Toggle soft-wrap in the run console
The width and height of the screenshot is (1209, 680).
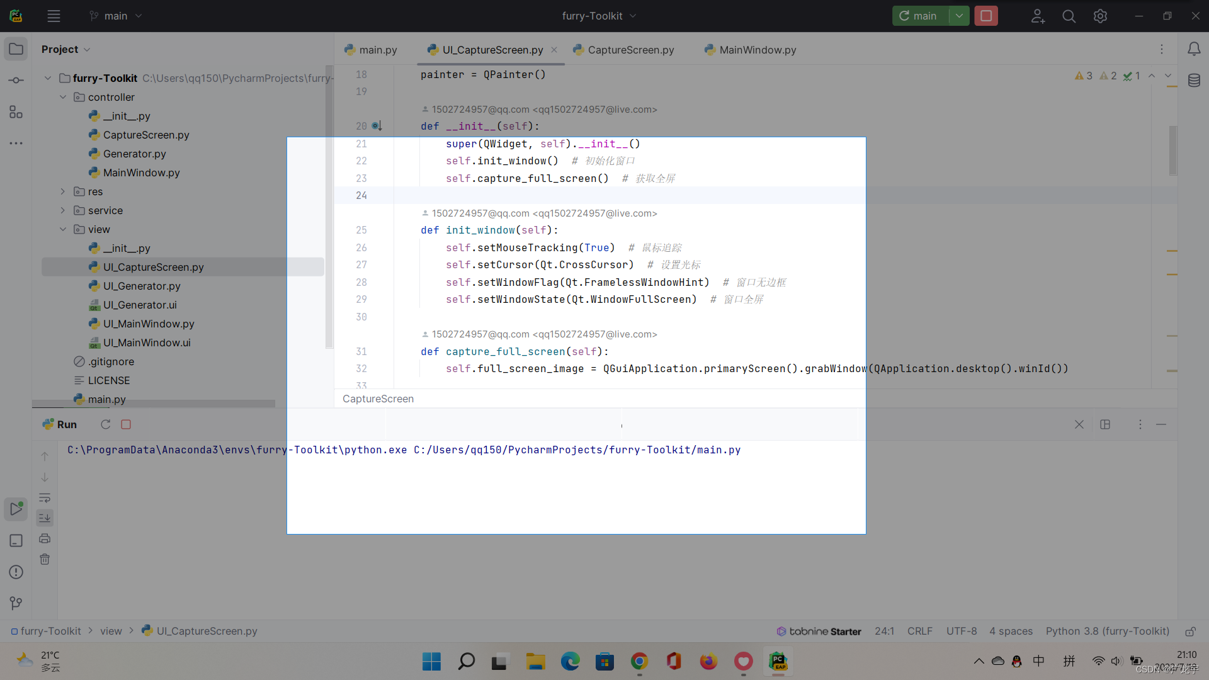[44, 497]
